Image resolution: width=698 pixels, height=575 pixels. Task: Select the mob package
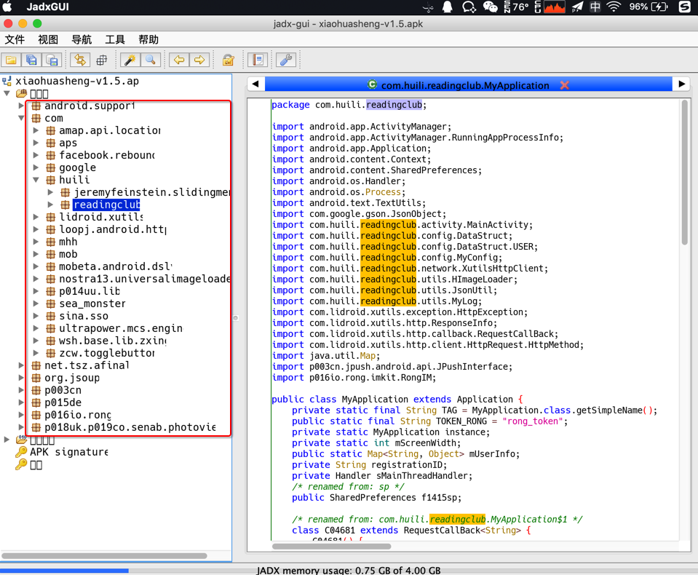tap(68, 254)
